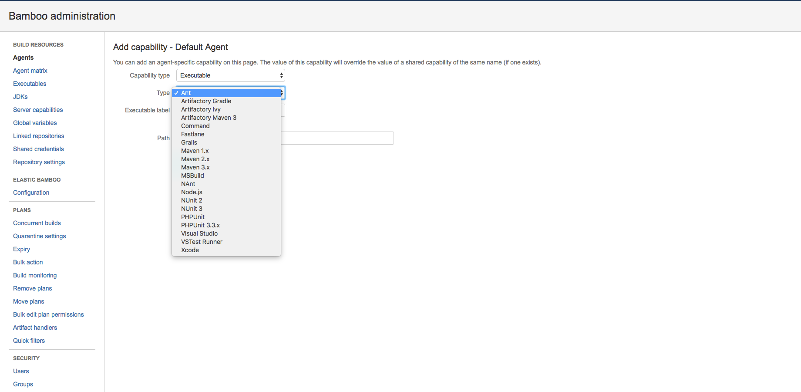Open Repository settings link
Screen dimensions: 801x392
(x=39, y=162)
